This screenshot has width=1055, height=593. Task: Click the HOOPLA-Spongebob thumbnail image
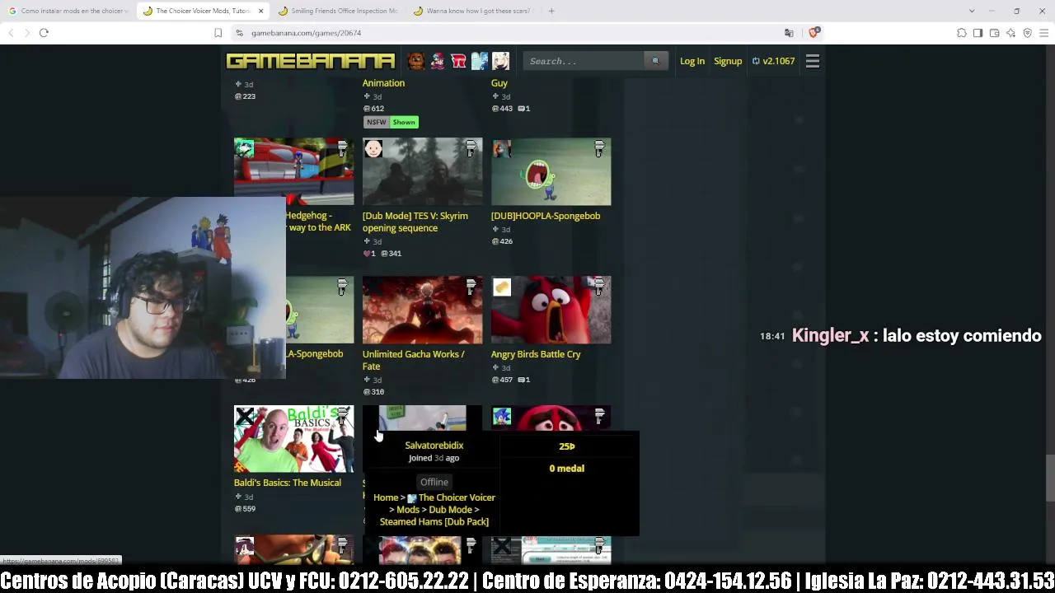[551, 171]
